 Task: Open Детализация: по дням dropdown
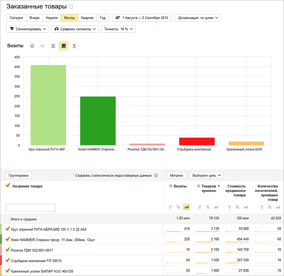pos(197,18)
